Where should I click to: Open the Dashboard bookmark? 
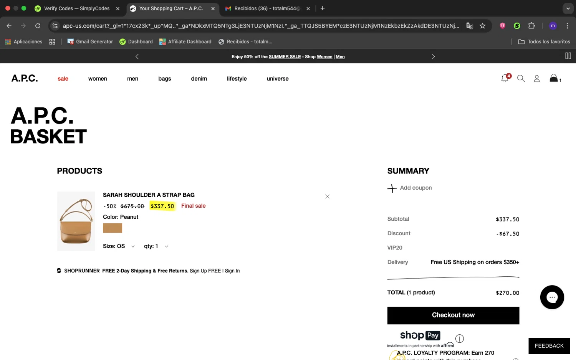point(136,41)
